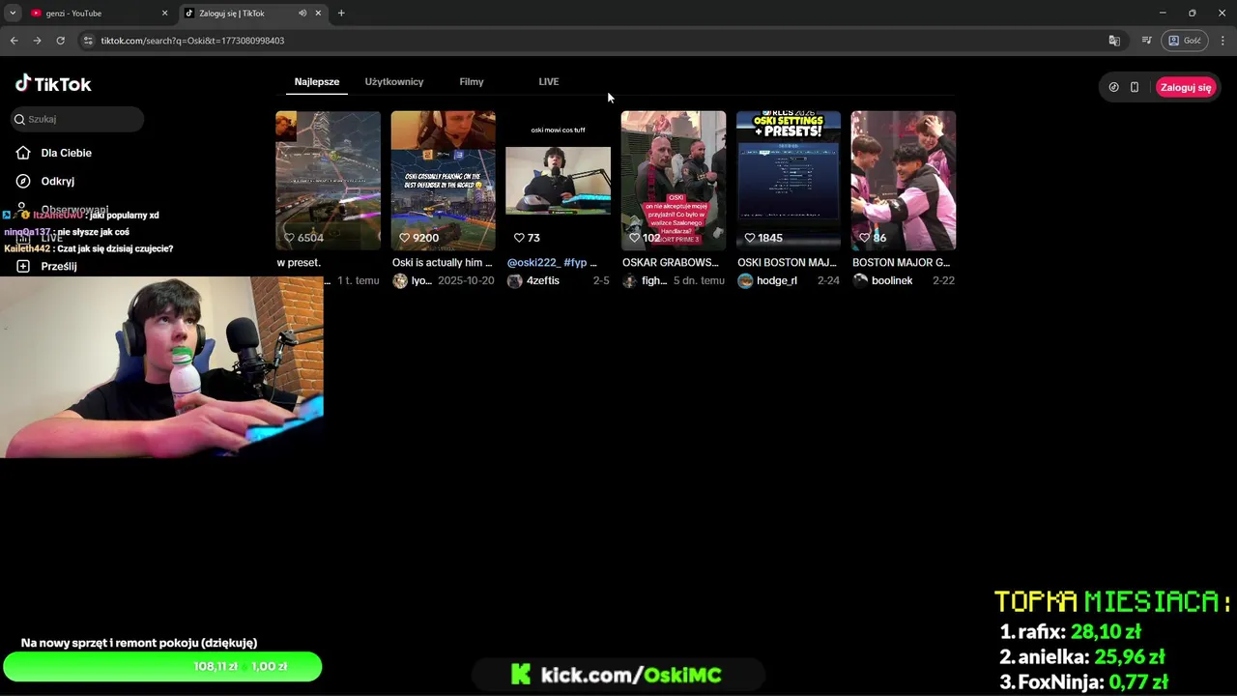Open the Odkryj compass icon

[23, 181]
